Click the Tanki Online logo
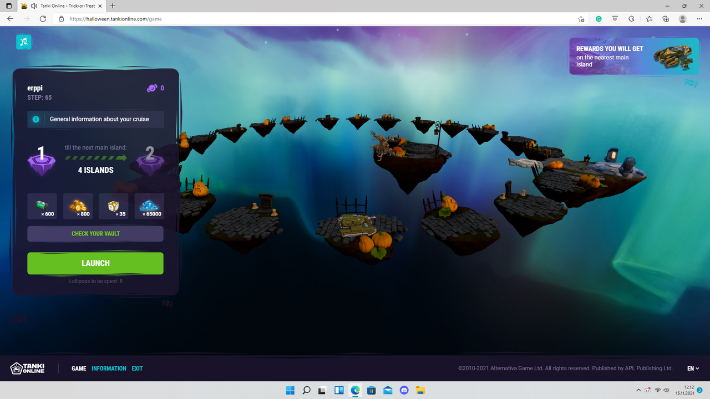This screenshot has height=399, width=710. (x=28, y=368)
